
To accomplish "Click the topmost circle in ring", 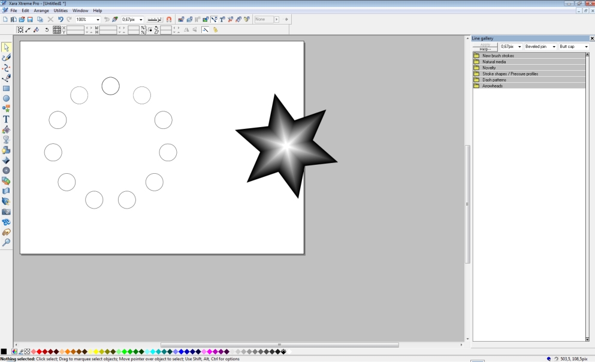I will coord(110,86).
